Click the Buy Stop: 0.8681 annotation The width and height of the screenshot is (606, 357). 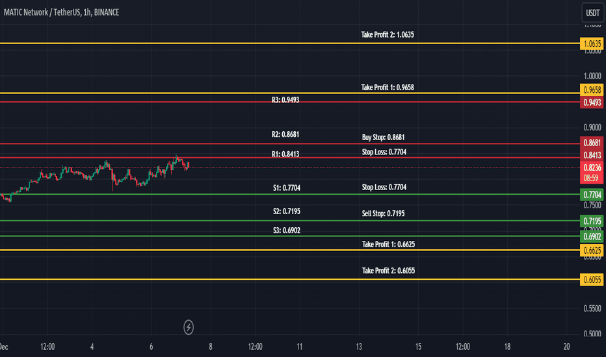click(384, 138)
